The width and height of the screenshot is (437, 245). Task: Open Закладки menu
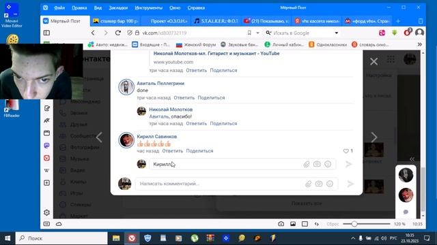click(118, 7)
